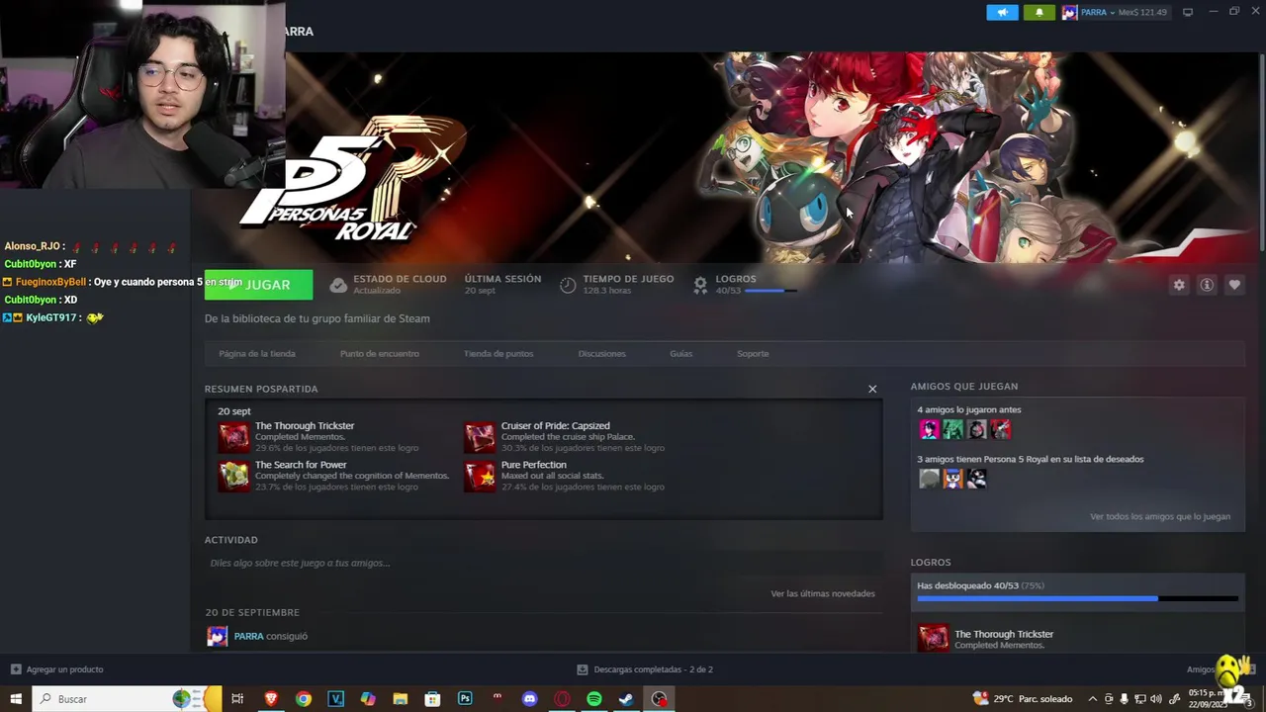Viewport: 1266px width, 712px height.
Task: Click Pure Perfection achievement icon
Action: pos(480,476)
